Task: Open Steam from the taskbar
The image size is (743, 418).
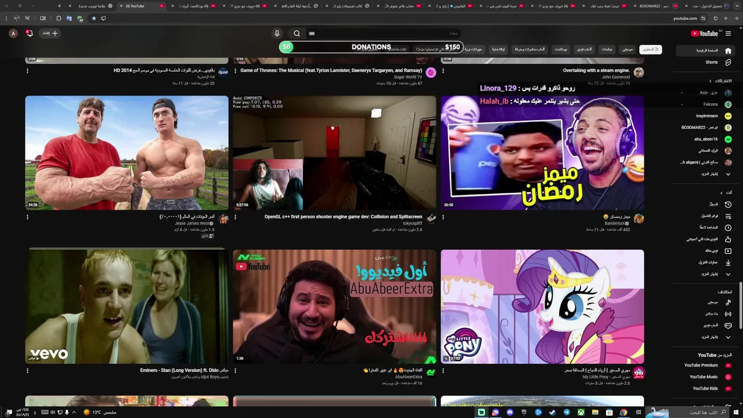Action: (552, 412)
